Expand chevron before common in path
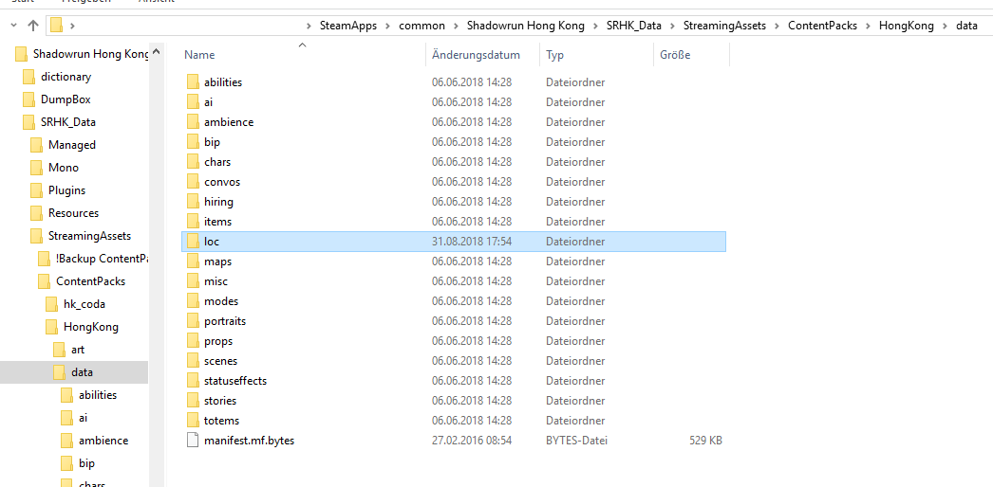This screenshot has height=487, width=993. tap(388, 26)
